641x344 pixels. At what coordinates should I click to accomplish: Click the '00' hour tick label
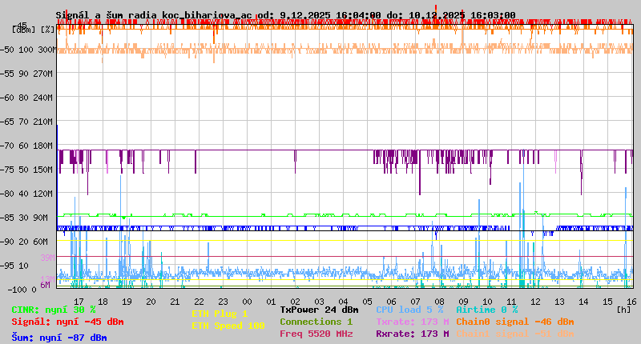point(248,302)
